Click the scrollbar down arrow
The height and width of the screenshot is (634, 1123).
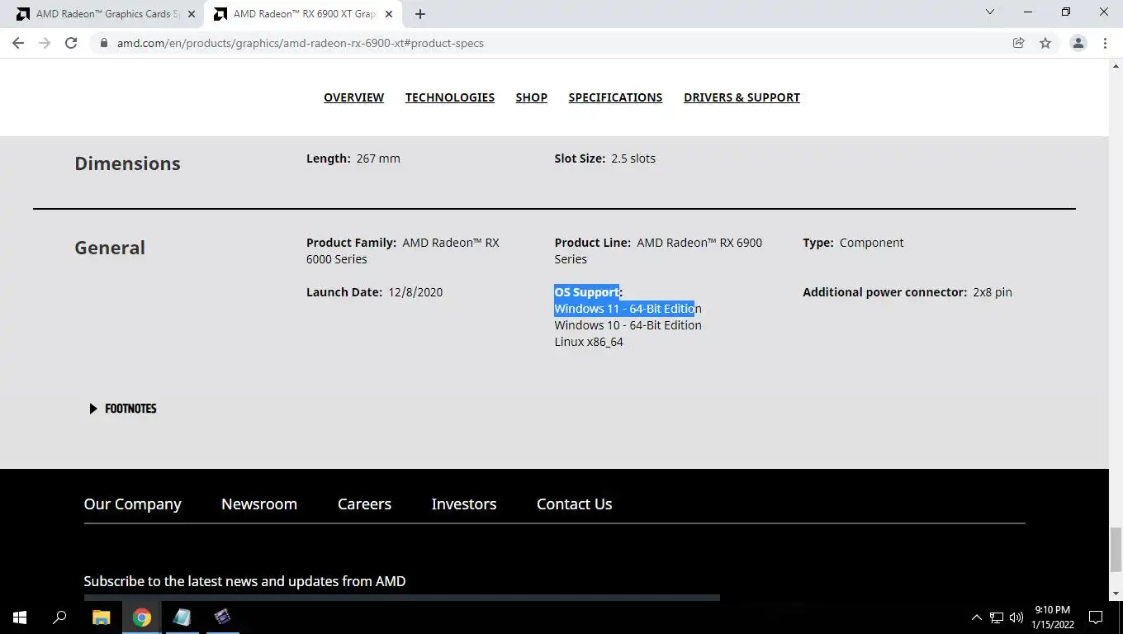click(x=1116, y=594)
